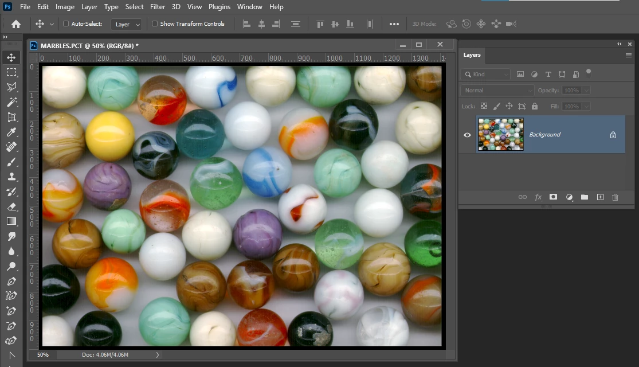This screenshot has width=639, height=367.
Task: Expand the Kind filter dropdown
Action: tap(486, 74)
